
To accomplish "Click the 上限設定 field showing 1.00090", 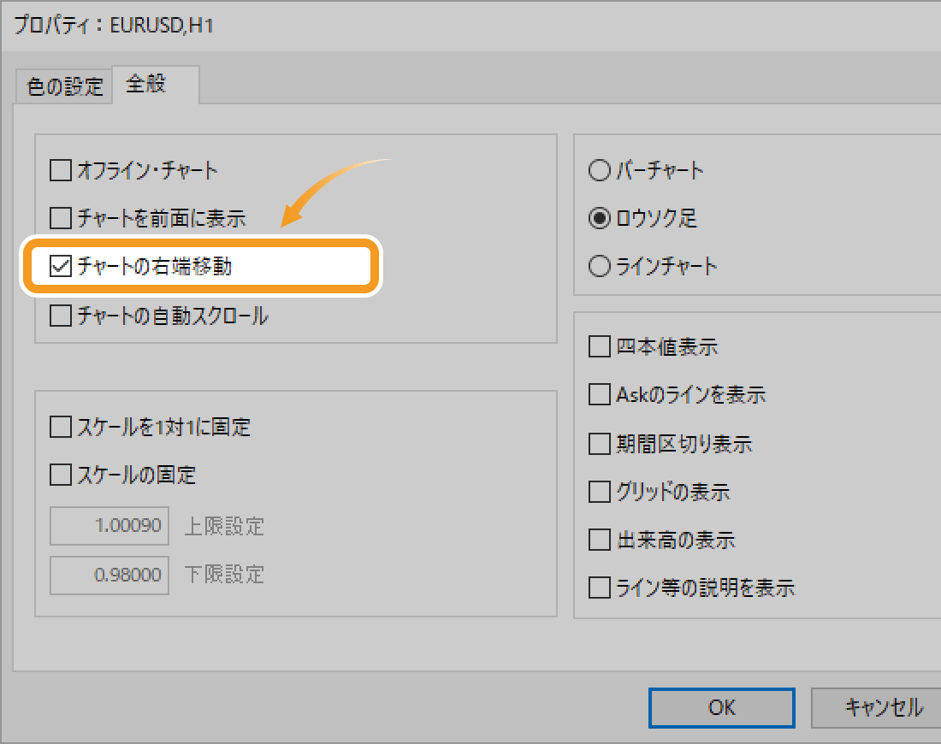I will pyautogui.click(x=109, y=526).
